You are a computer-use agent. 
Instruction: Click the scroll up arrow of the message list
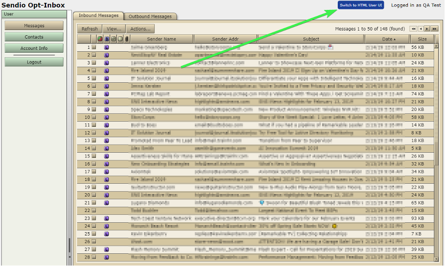pyautogui.click(x=437, y=46)
